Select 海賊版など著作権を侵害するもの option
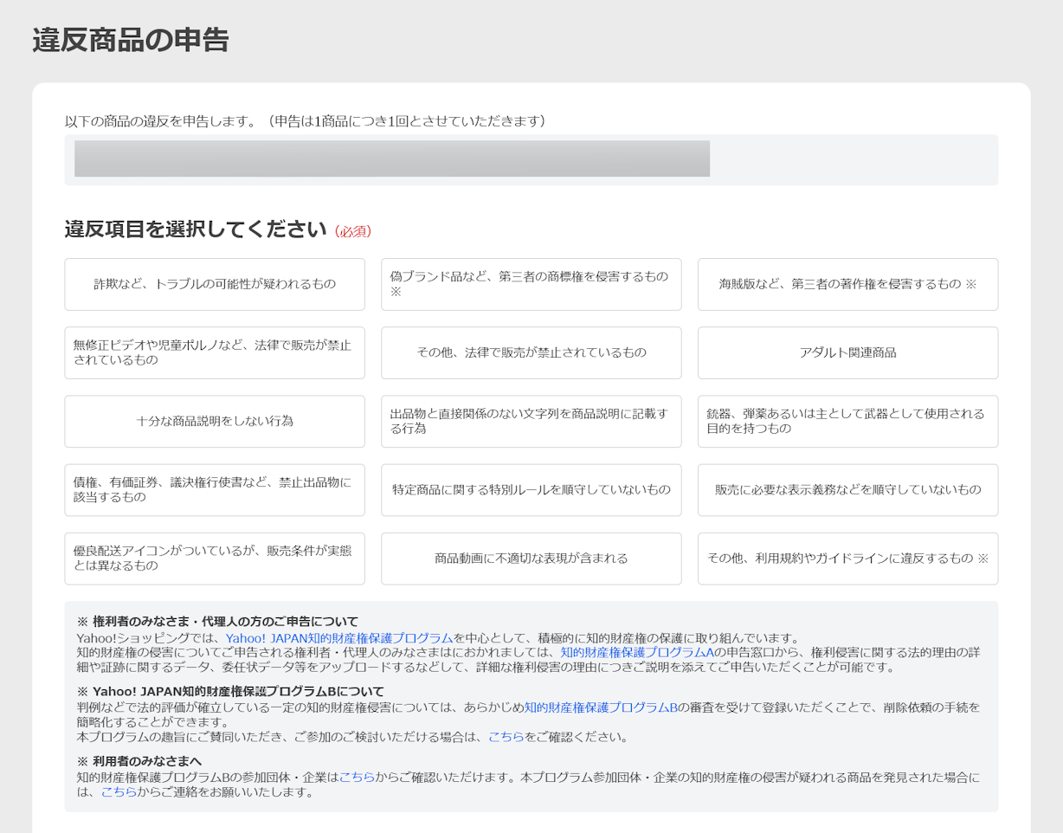The image size is (1063, 833). (x=847, y=284)
